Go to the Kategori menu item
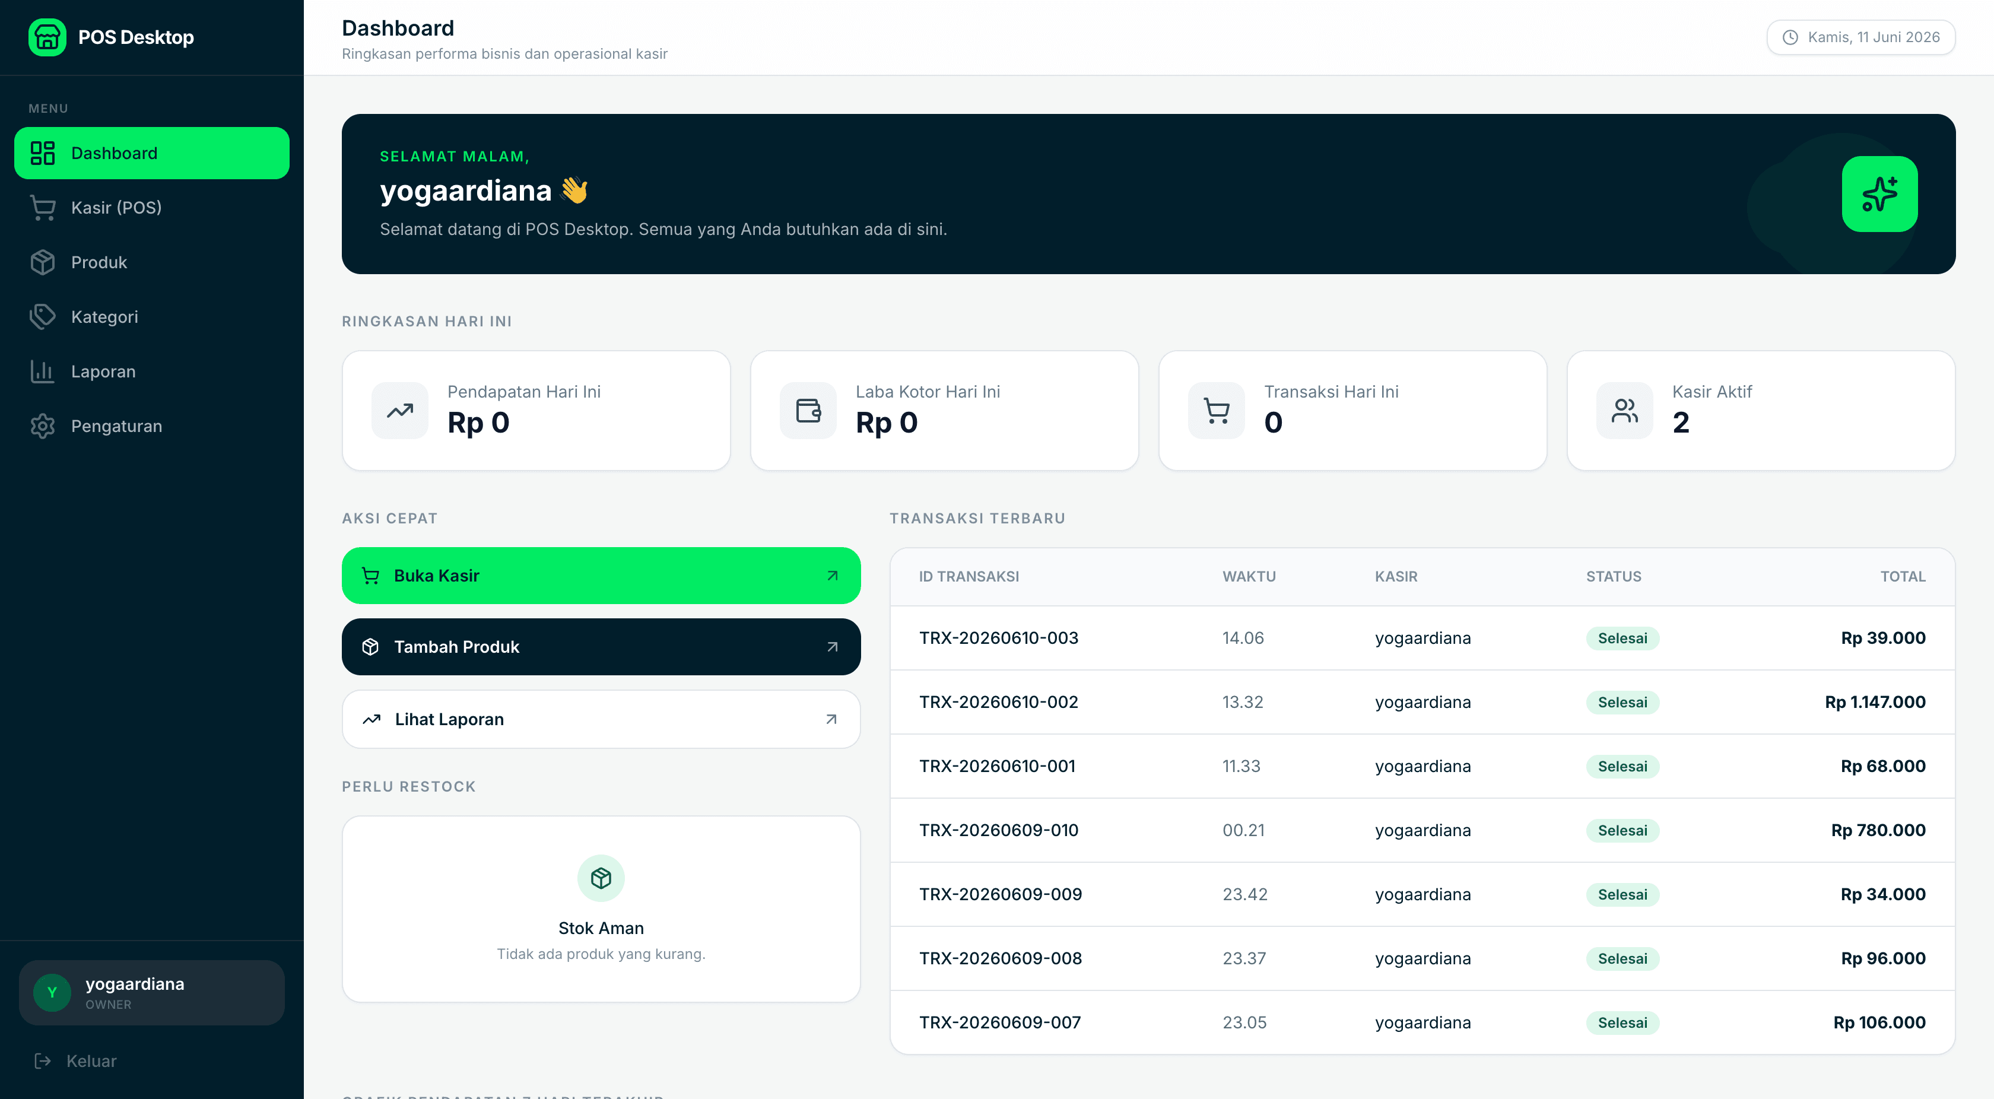 (152, 316)
